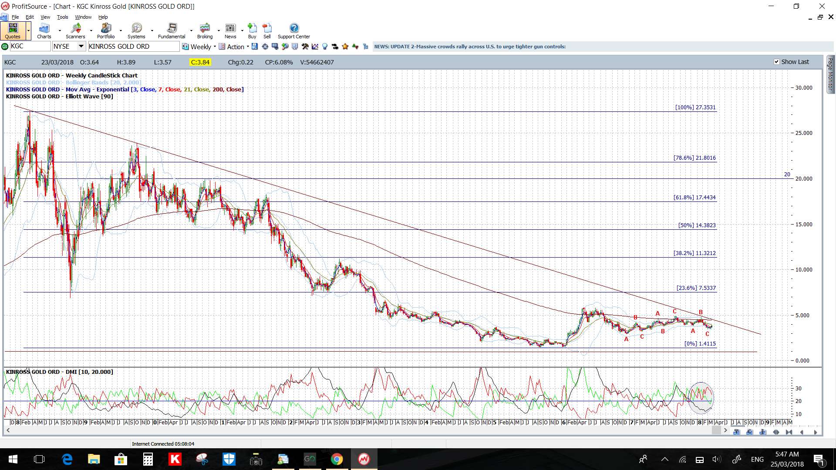Image resolution: width=836 pixels, height=470 pixels.
Task: Open Calculator from the taskbar
Action: [x=148, y=459]
